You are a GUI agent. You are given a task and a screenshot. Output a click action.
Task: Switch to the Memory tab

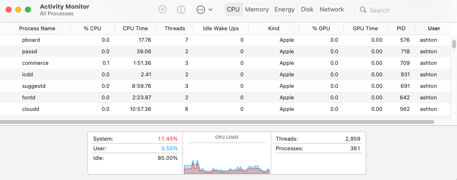coord(257,9)
